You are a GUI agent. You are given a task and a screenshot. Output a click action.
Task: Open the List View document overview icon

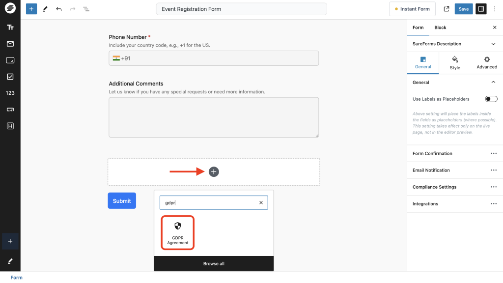[86, 8]
